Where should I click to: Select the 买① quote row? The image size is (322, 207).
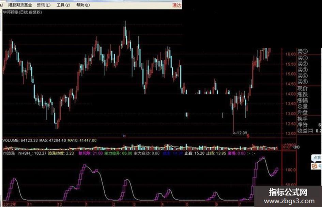pyautogui.click(x=303, y=58)
